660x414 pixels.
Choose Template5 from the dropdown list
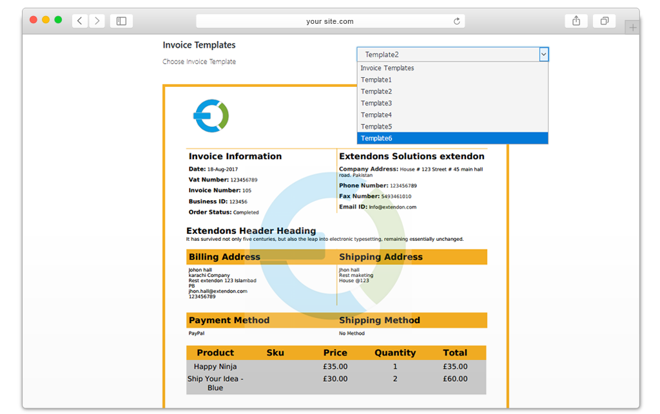[452, 126]
